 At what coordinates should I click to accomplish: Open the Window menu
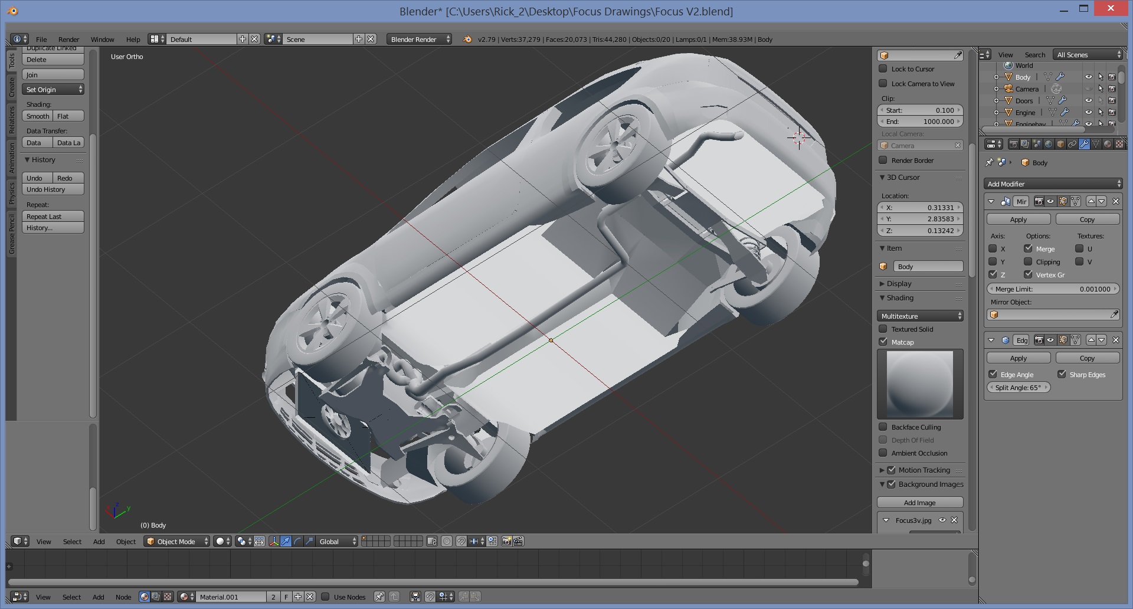coord(102,39)
